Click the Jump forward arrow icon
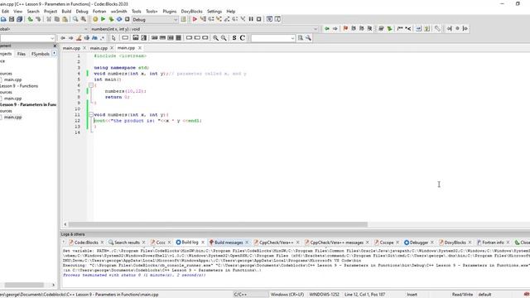The width and height of the screenshot is (530, 298). click(335, 29)
